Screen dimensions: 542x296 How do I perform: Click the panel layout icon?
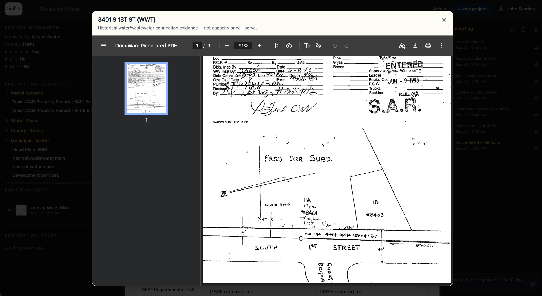pyautogui.click(x=535, y=30)
